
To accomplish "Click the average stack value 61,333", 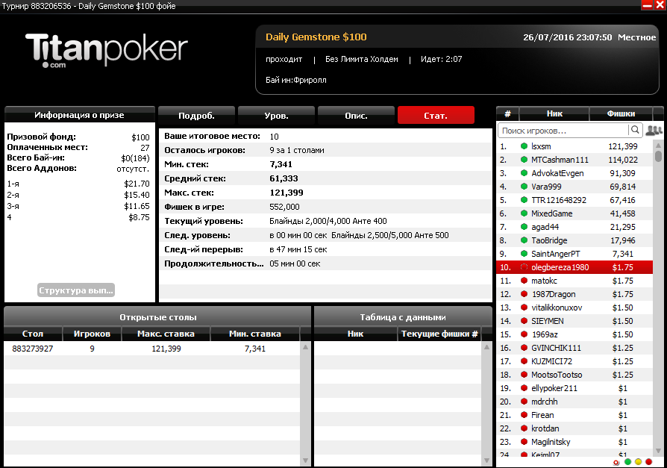I will point(284,178).
